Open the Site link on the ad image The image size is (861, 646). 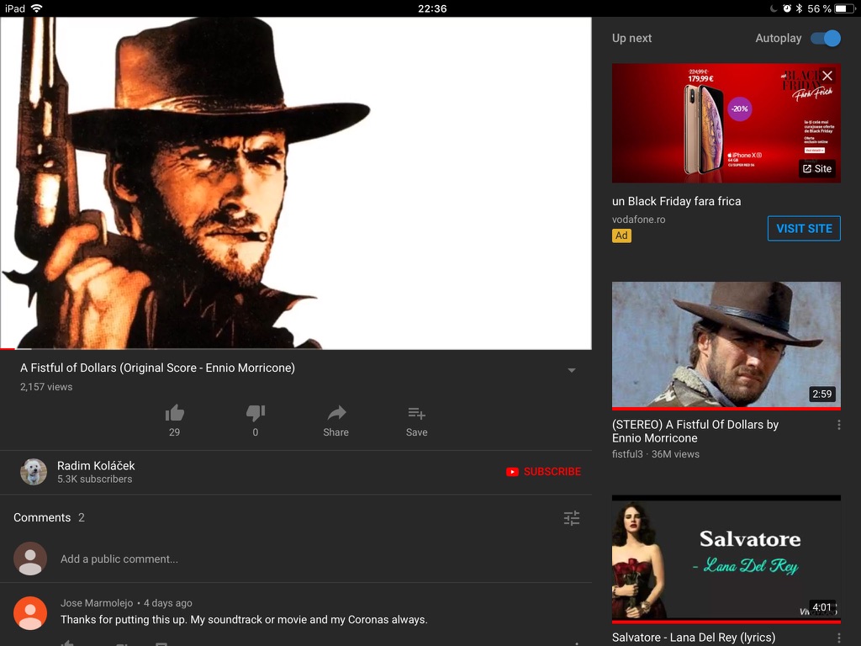[x=817, y=168]
